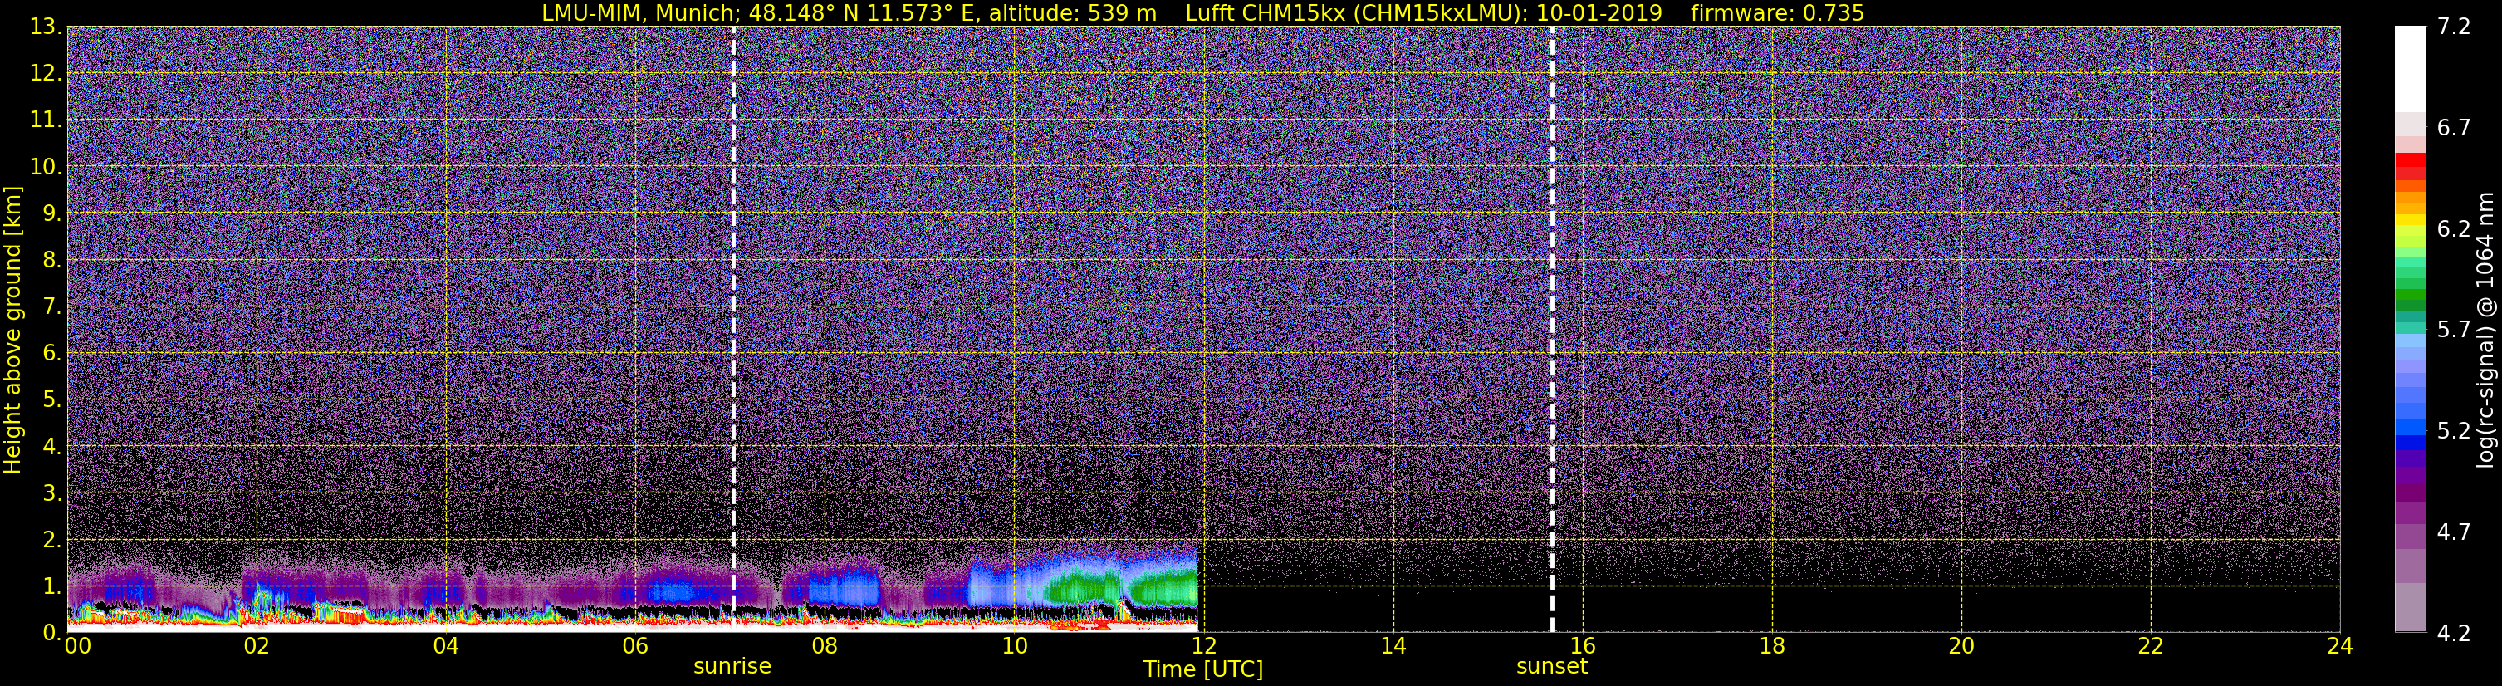Image resolution: width=2502 pixels, height=686 pixels.
Task: Click the height tick label '3.'
Action: coord(52,492)
